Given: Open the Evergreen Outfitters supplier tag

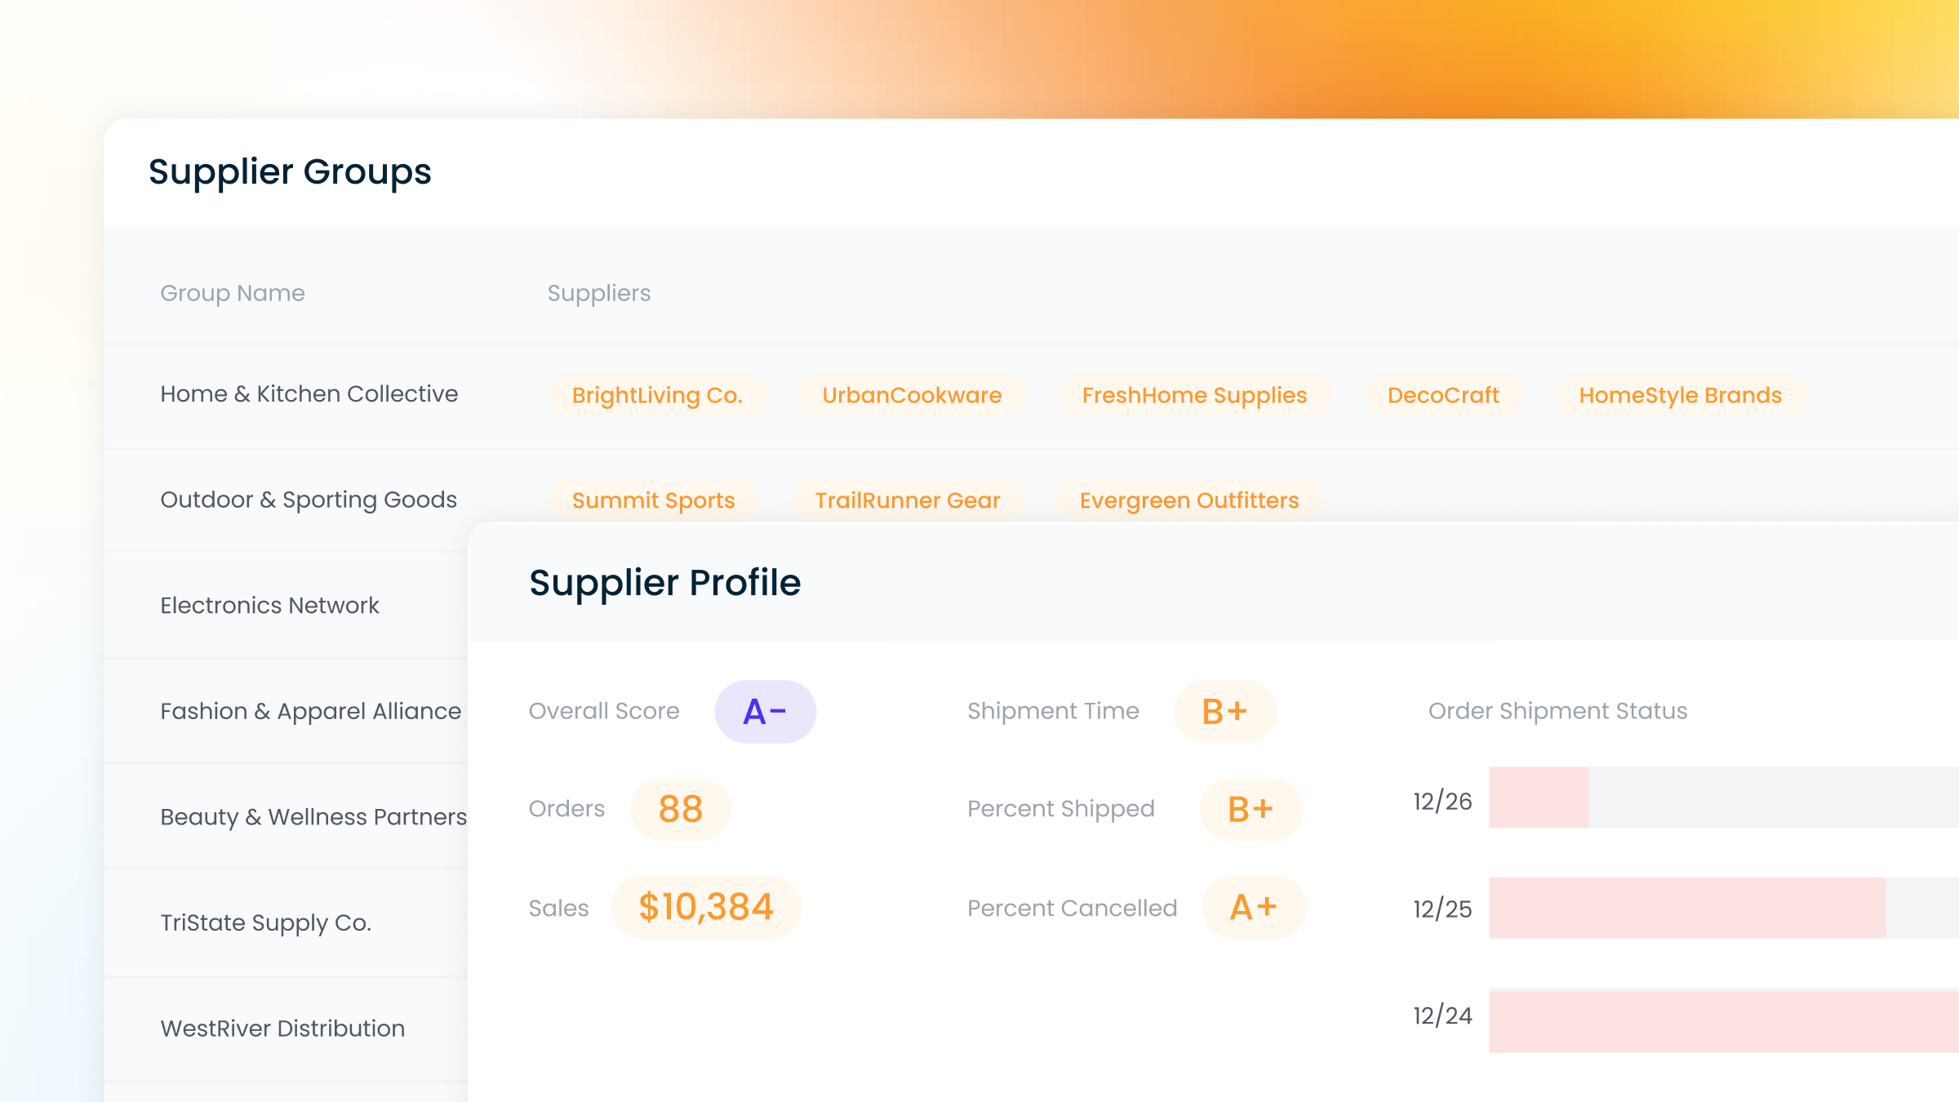Looking at the screenshot, I should (1189, 500).
